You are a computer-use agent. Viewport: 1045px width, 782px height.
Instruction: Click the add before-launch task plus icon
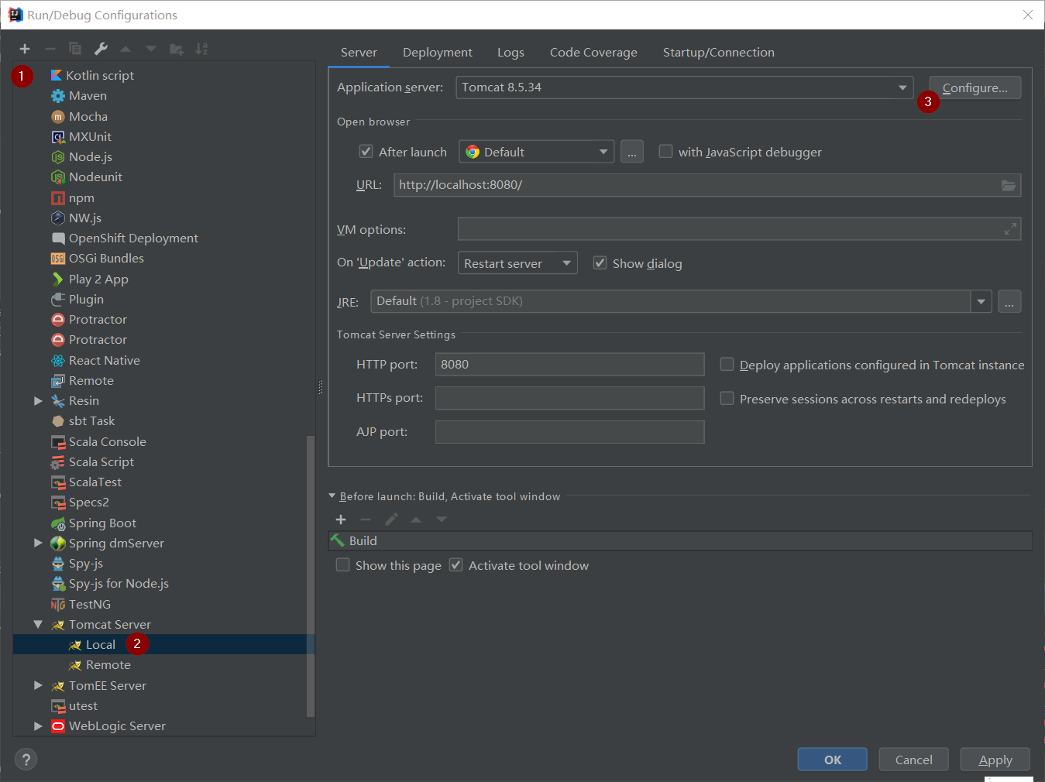coord(341,520)
